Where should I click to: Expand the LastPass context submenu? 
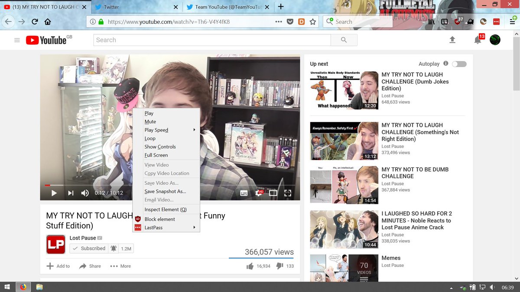coord(166,228)
